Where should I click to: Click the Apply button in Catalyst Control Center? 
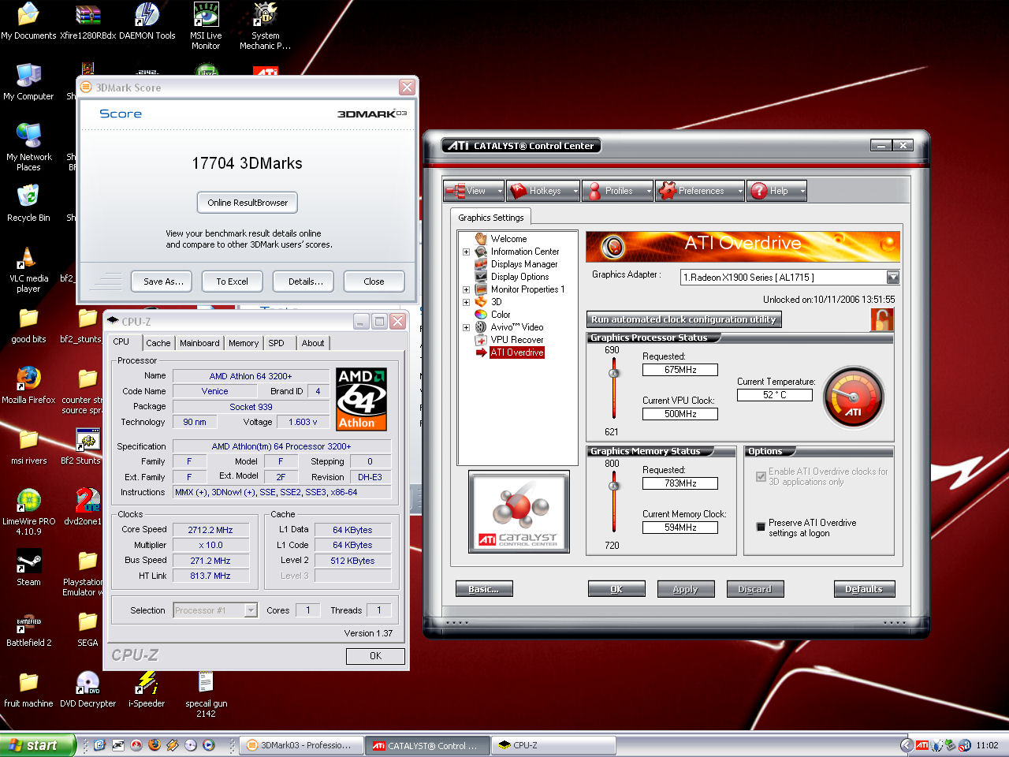pyautogui.click(x=685, y=589)
